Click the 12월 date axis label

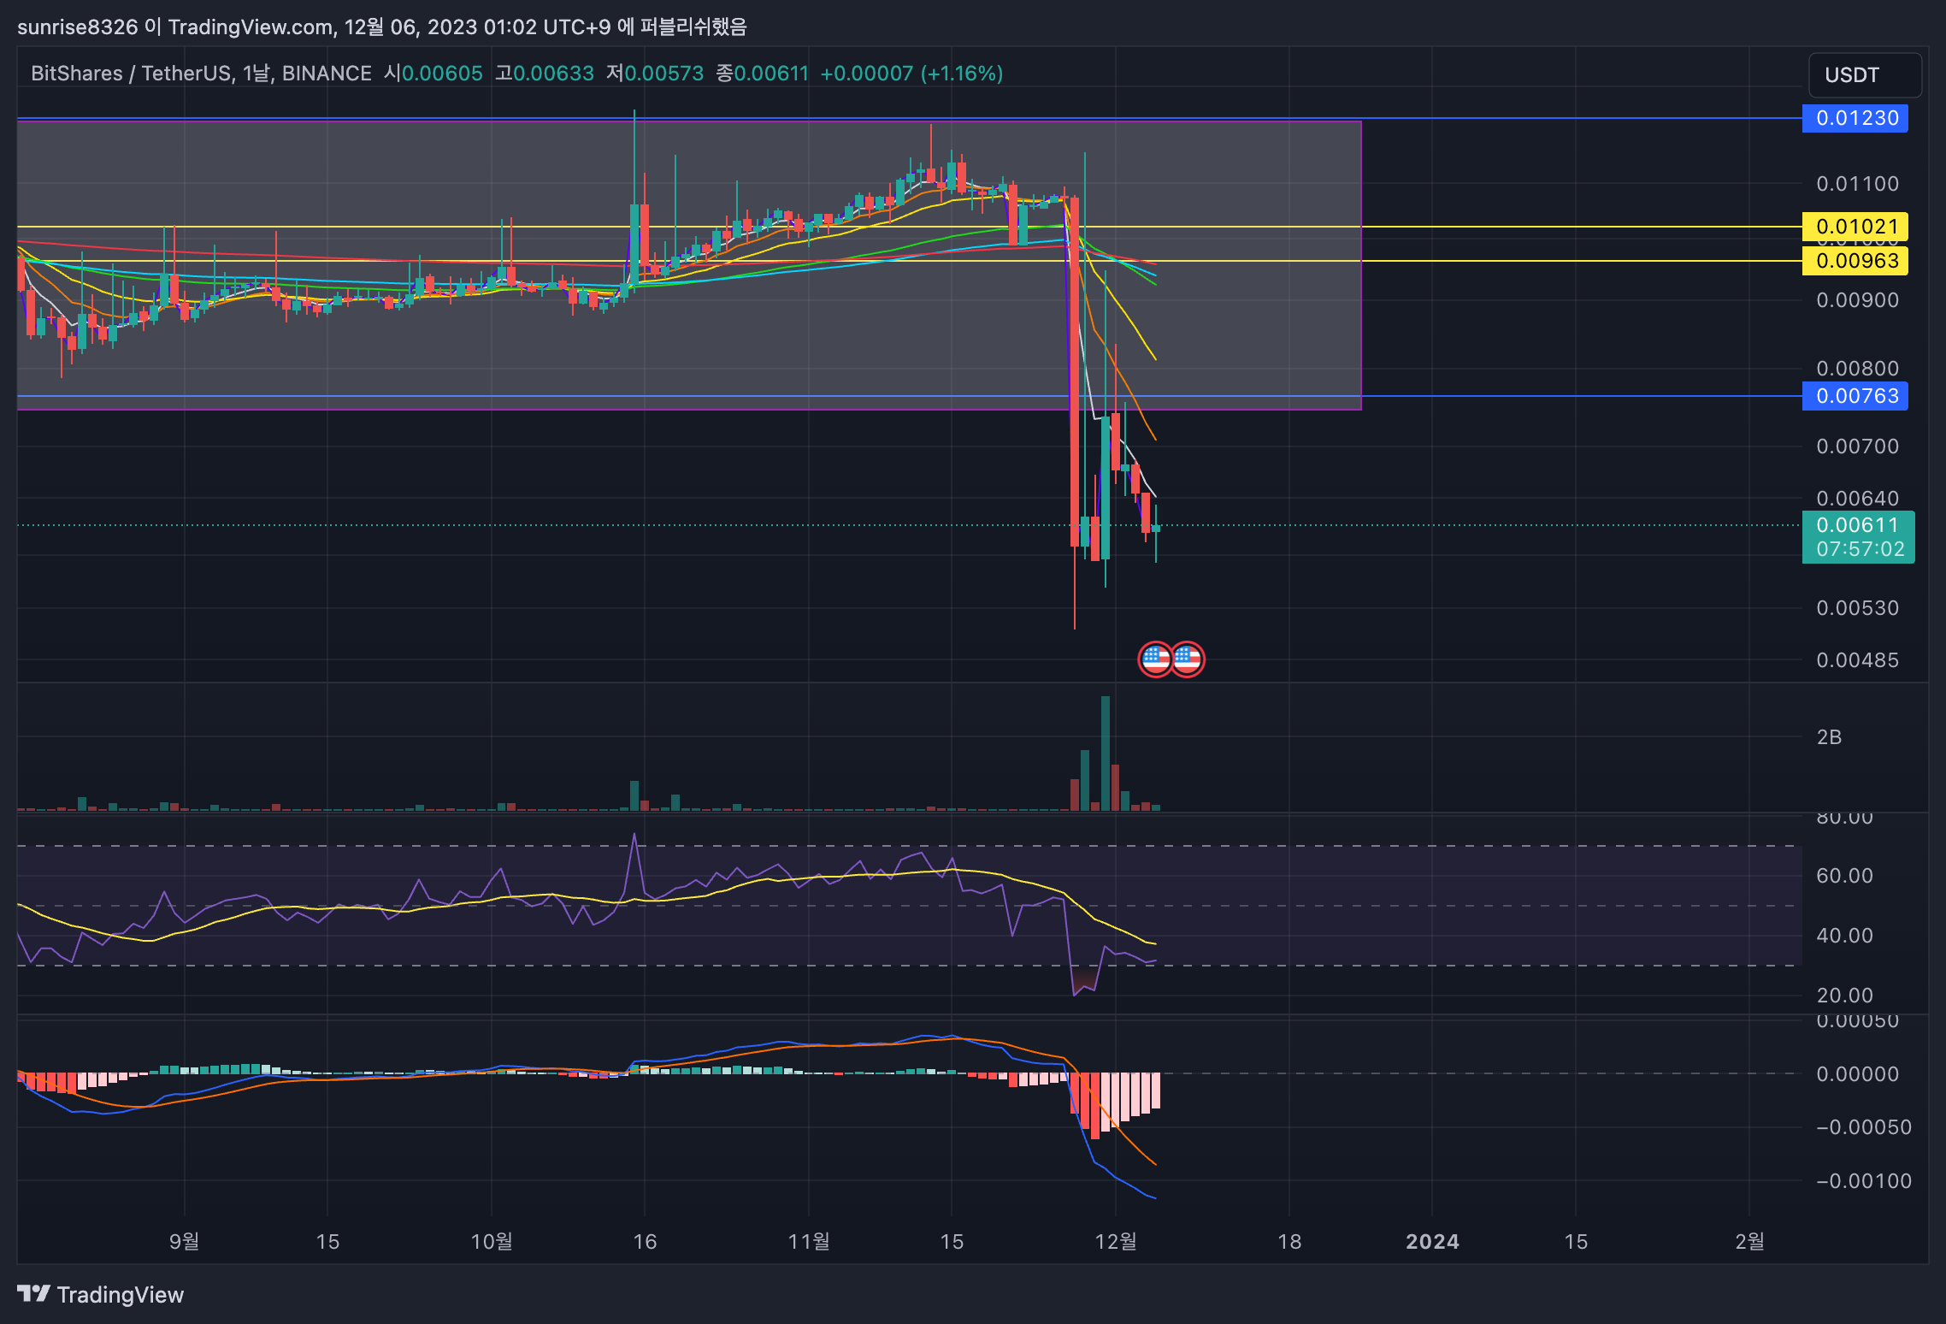tap(1116, 1241)
